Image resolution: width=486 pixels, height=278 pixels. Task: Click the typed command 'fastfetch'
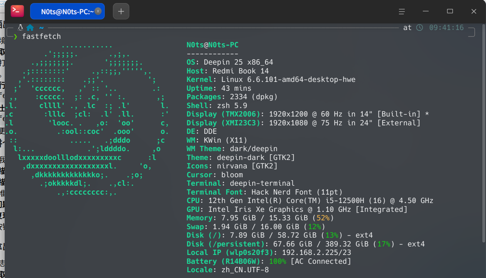[42, 37]
